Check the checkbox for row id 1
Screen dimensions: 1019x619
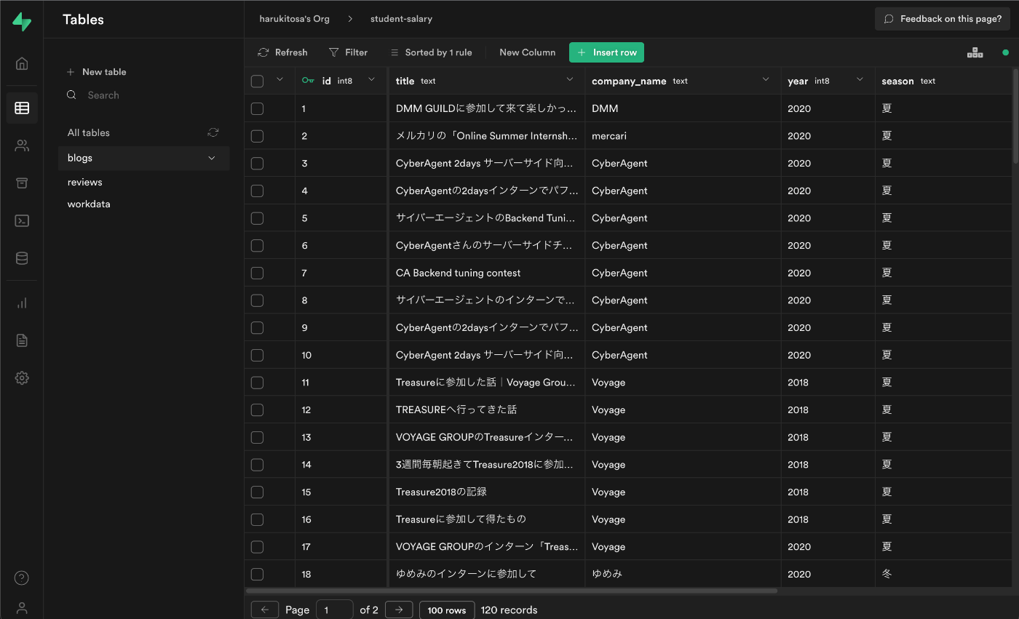click(257, 108)
